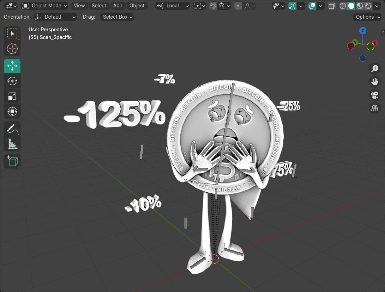Select the Select Box tool in toolbar
385x292 pixels.
tap(12, 33)
